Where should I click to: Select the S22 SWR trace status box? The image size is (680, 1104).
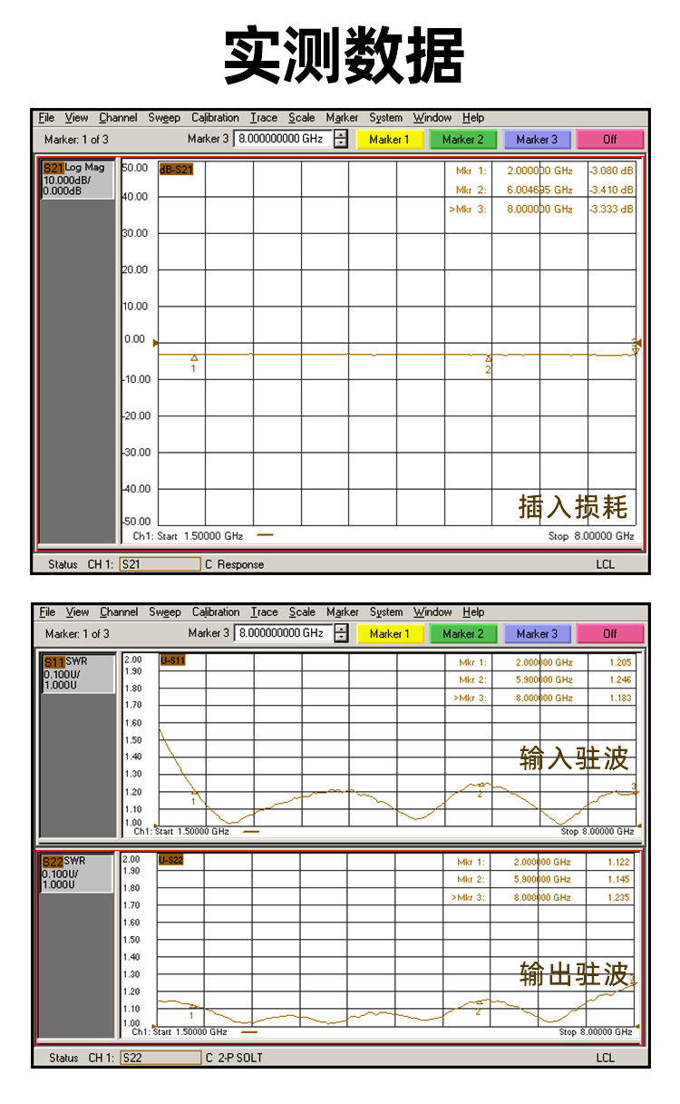(x=78, y=873)
